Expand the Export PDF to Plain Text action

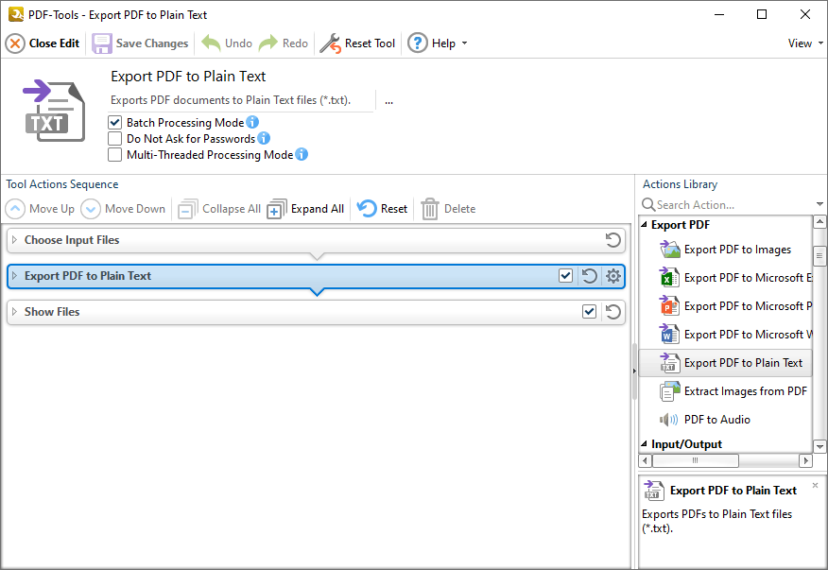coord(15,276)
